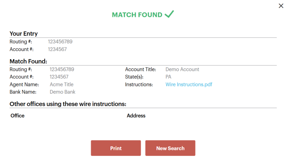Close the match result dialog

[x=281, y=6]
